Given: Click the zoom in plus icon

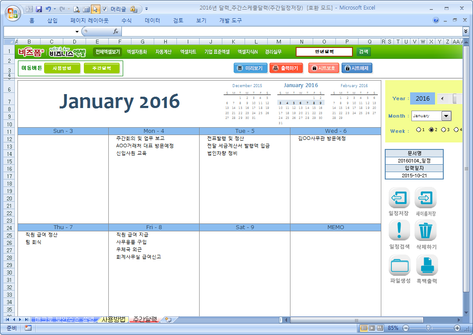Looking at the screenshot, I should coord(457,328).
